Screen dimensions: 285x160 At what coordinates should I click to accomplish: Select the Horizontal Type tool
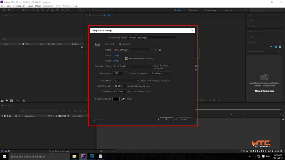[x=43, y=10]
